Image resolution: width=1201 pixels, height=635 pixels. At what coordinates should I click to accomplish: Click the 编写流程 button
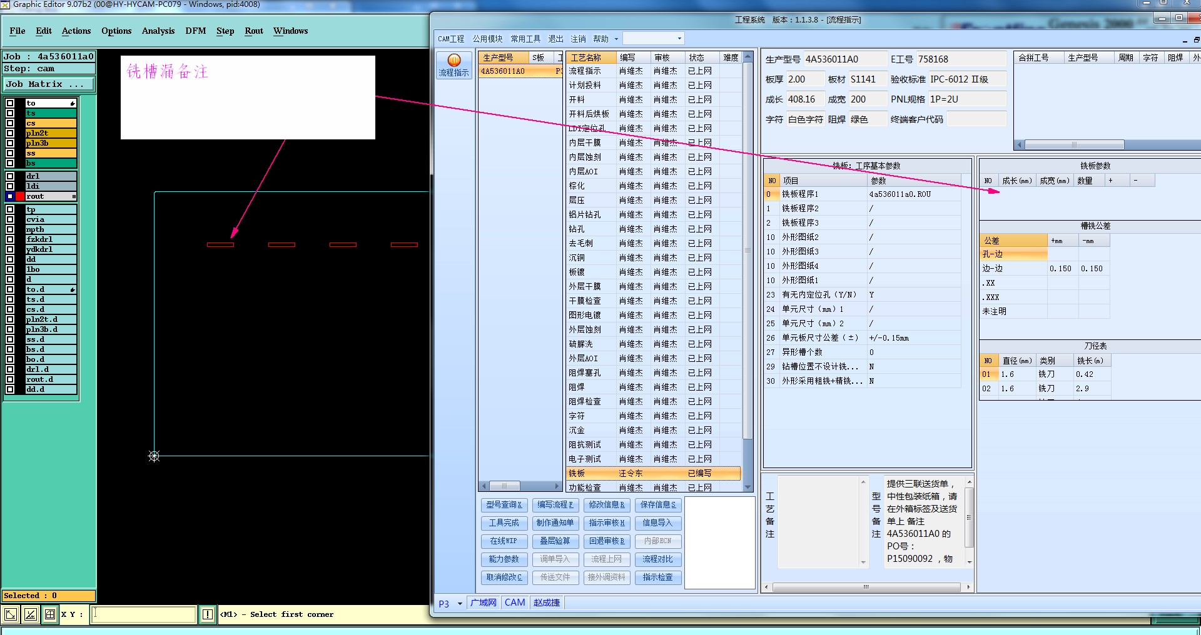point(555,505)
